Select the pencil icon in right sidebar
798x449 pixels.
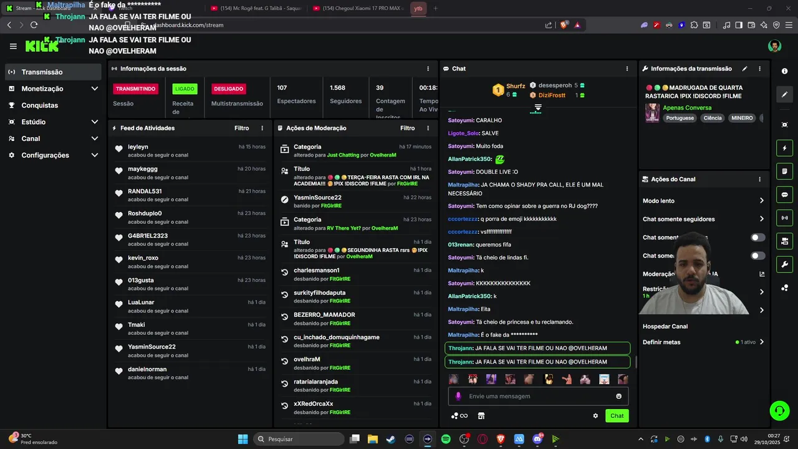pyautogui.click(x=784, y=95)
